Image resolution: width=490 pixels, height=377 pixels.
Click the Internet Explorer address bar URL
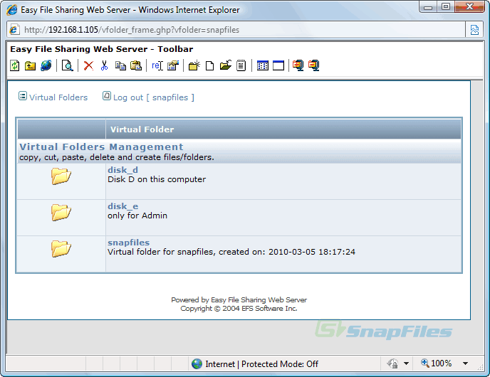coord(132,30)
